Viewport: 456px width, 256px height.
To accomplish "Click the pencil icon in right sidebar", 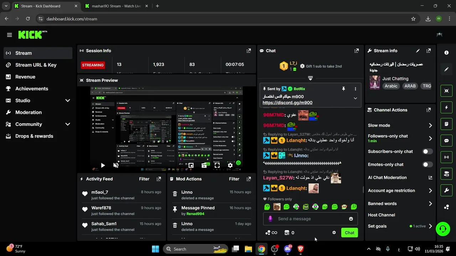I will (446, 69).
